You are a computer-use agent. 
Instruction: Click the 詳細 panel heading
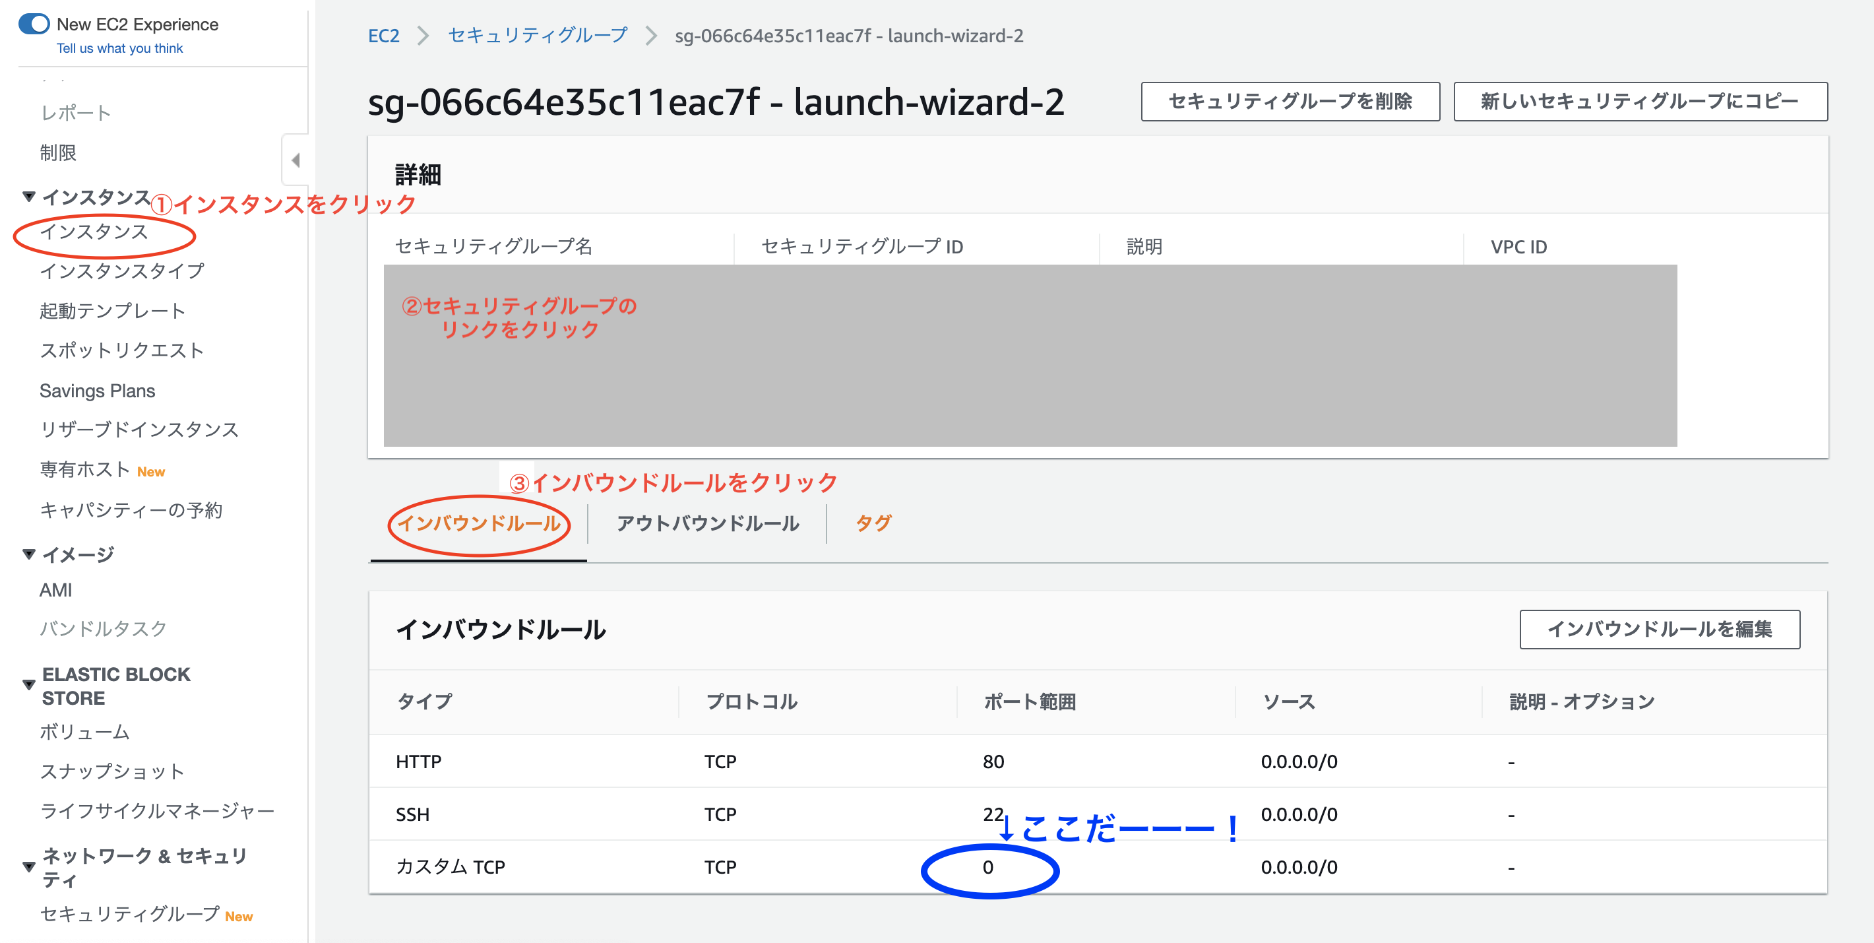pyautogui.click(x=418, y=175)
